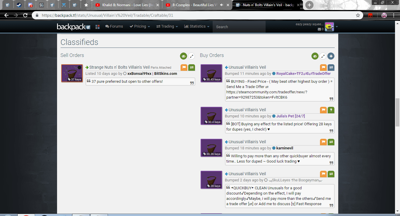Image resolution: width=400 pixels, height=216 pixels.
Task: Open the 30.43 keys item thumbnail
Action: (211, 73)
